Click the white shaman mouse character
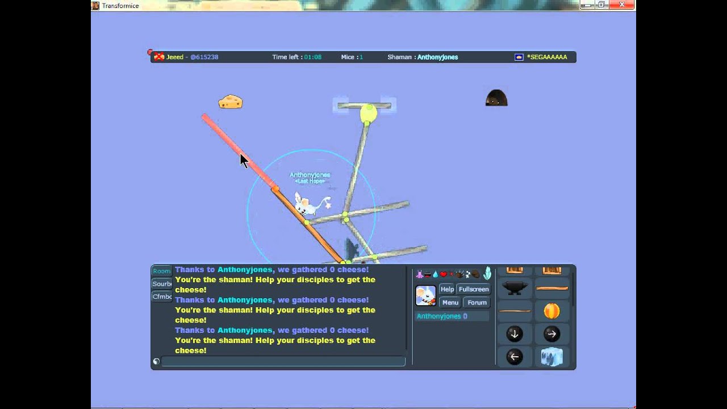 311,204
